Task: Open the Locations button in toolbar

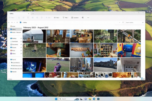Action: (75, 17)
